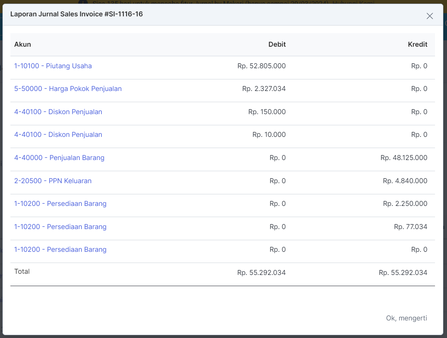Click the Piutang Usaha debit amount Rp. 52.805.000

261,66
